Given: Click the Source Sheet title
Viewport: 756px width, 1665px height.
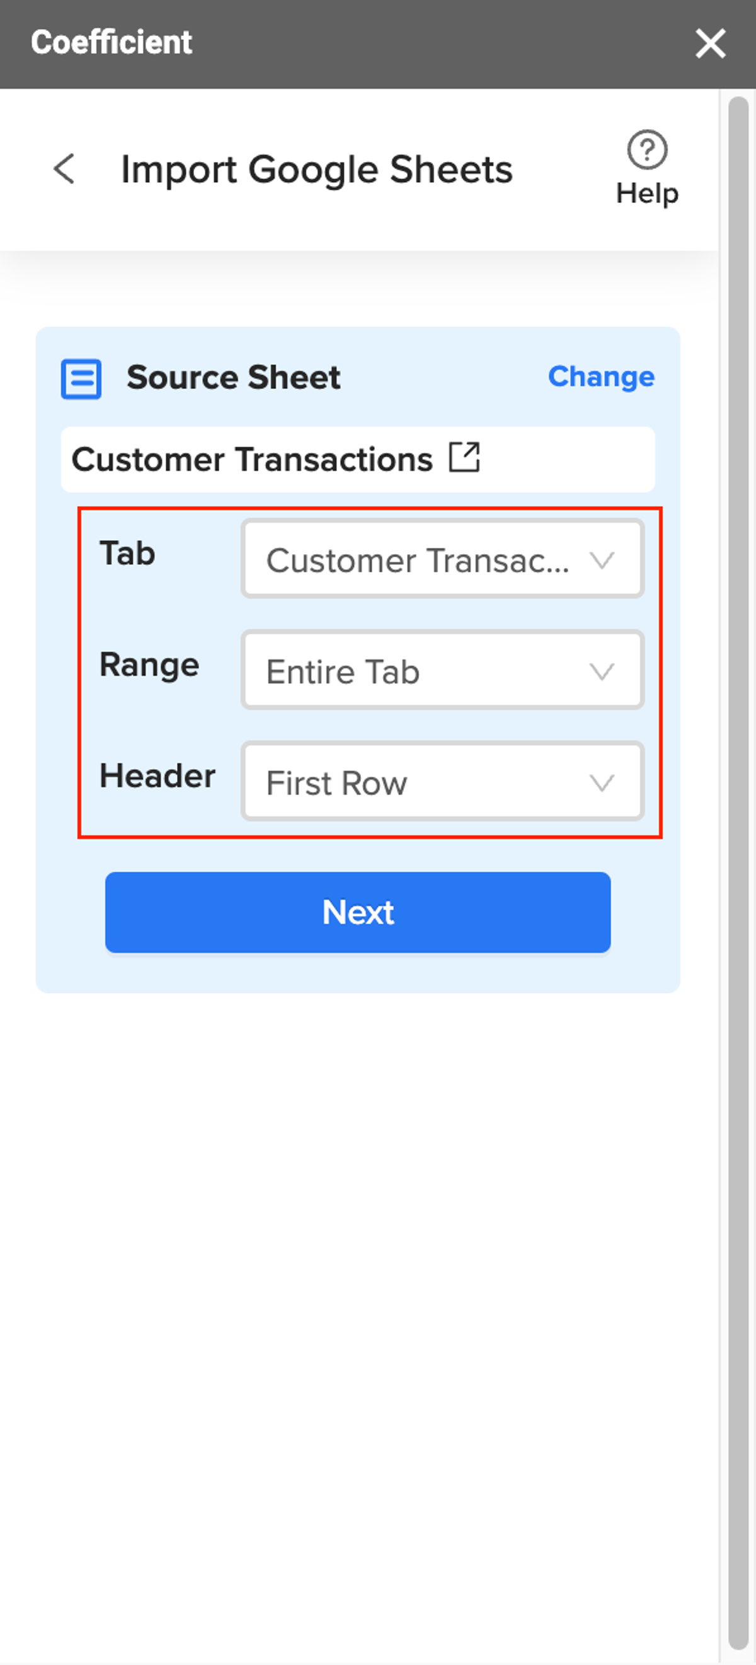Looking at the screenshot, I should pyautogui.click(x=233, y=378).
